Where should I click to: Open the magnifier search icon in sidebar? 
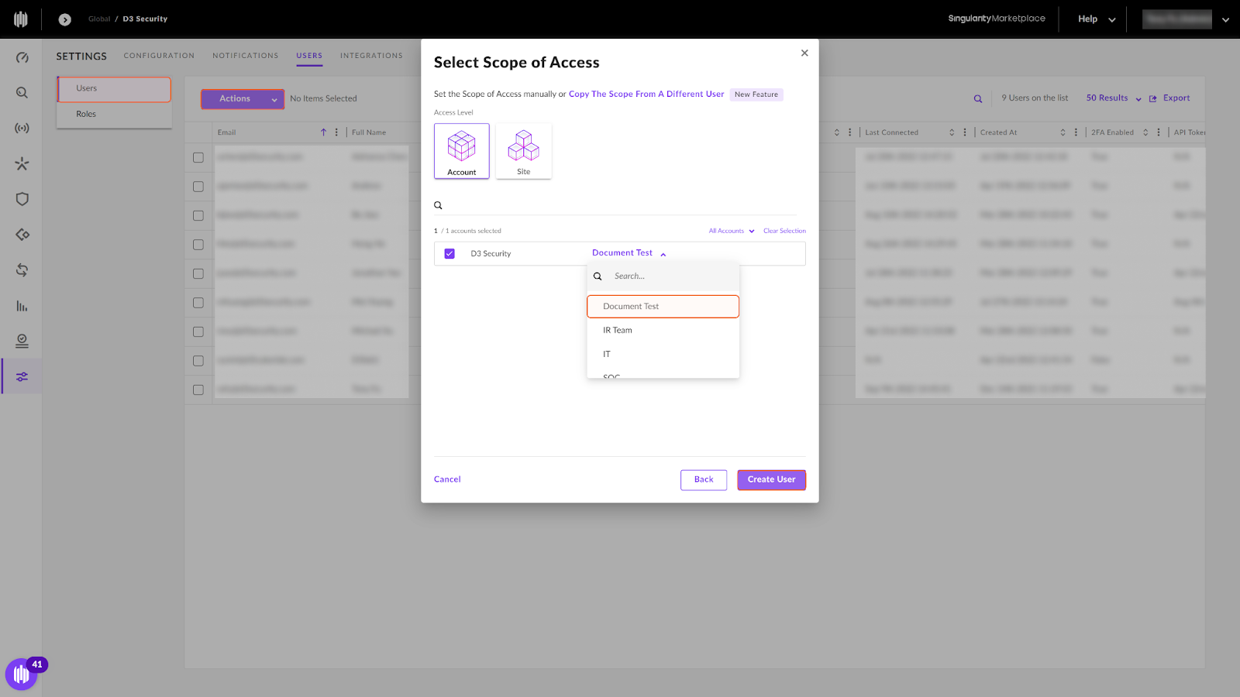(x=22, y=93)
